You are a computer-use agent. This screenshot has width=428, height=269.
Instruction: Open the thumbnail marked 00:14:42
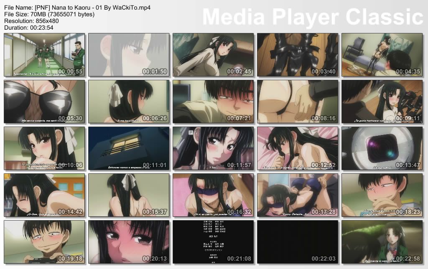(44, 195)
